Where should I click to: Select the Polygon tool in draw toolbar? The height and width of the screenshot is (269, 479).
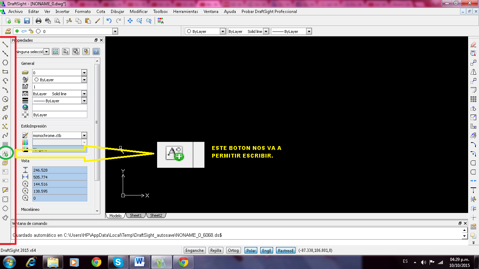click(x=5, y=63)
